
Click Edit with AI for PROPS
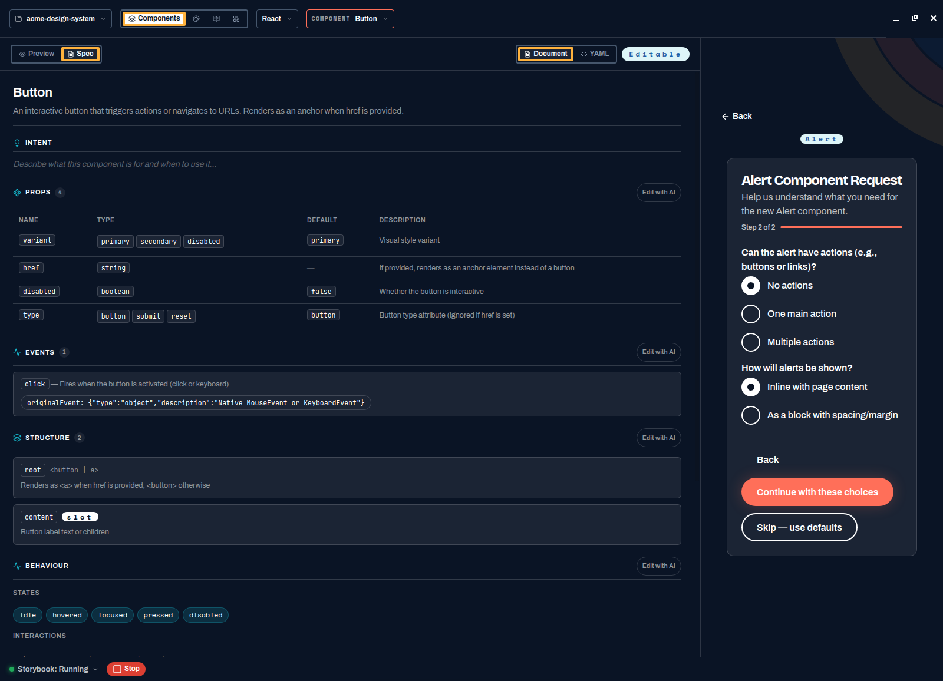(x=659, y=193)
